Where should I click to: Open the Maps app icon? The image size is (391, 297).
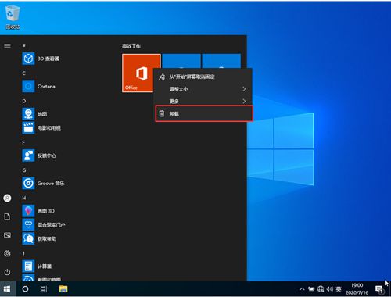[28, 114]
